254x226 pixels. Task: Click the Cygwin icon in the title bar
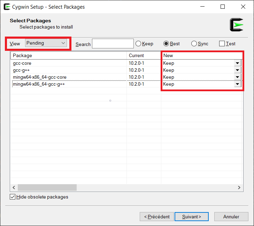tap(7, 7)
